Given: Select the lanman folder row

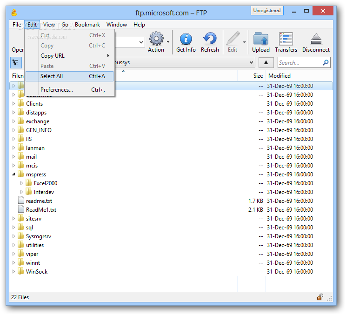Looking at the screenshot, I should (171, 147).
